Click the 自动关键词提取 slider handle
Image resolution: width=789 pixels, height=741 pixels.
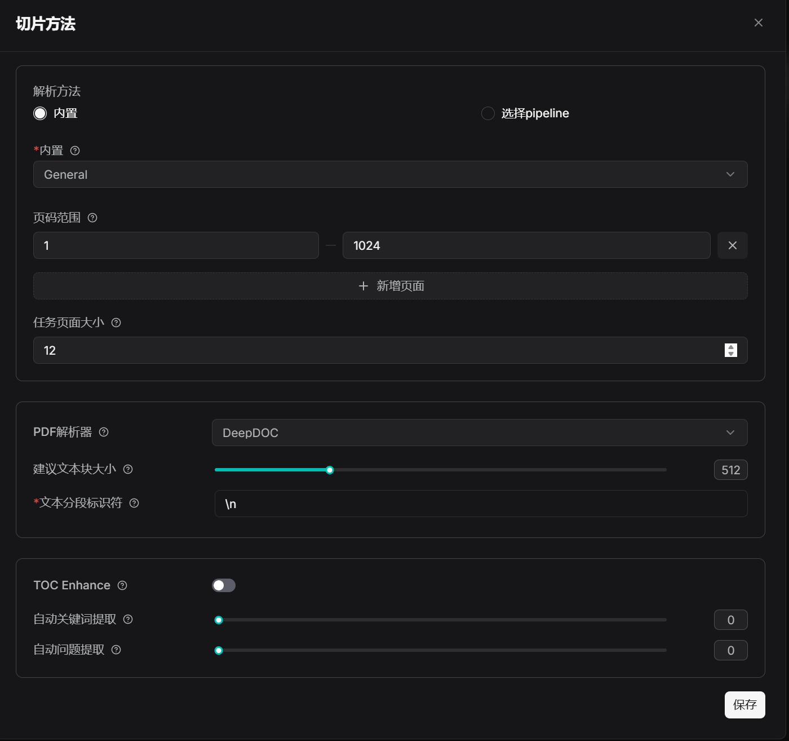[219, 620]
